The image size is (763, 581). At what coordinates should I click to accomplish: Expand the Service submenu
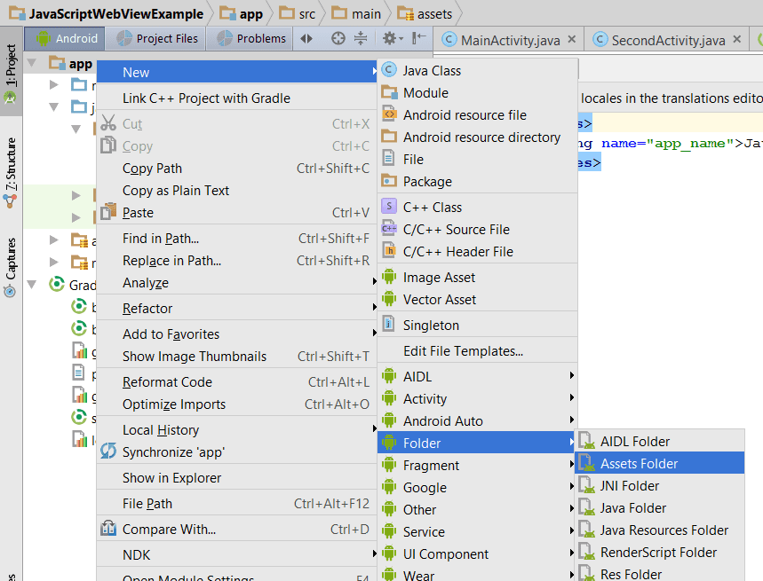tap(477, 532)
